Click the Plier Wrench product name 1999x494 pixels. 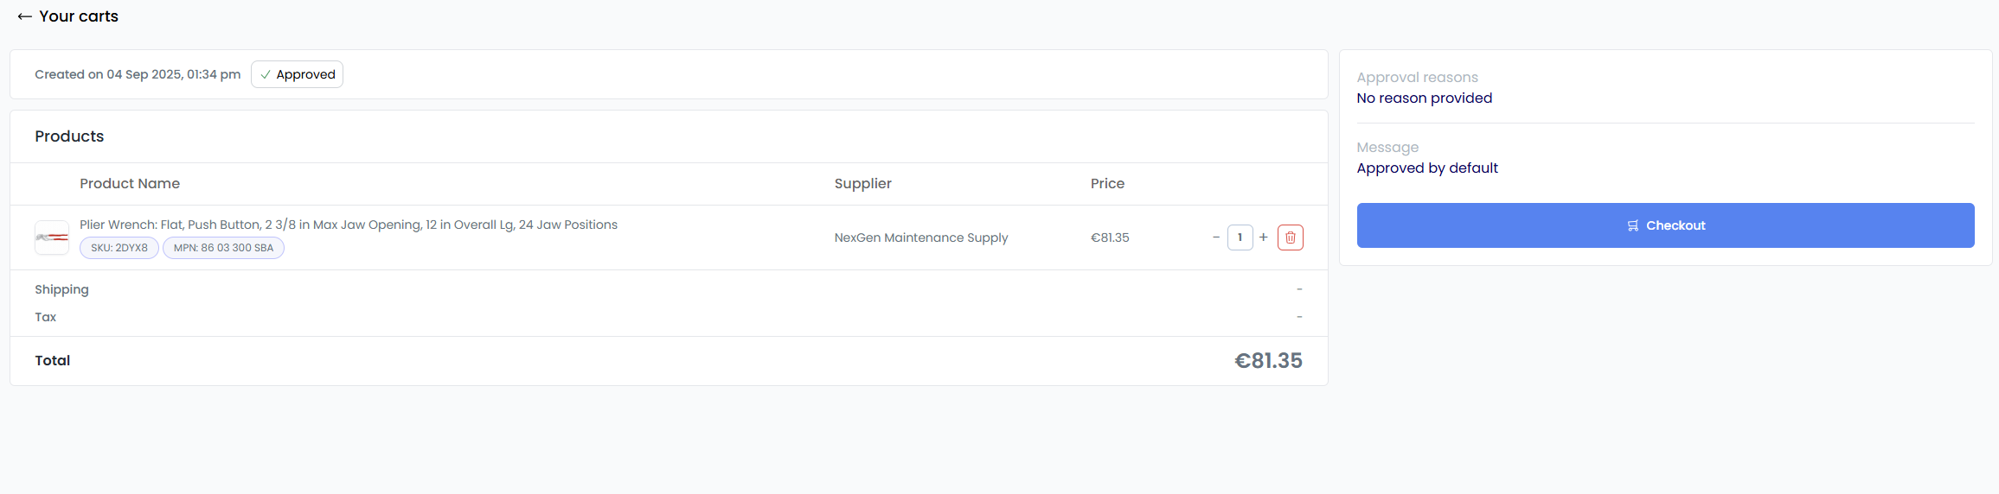[348, 225]
